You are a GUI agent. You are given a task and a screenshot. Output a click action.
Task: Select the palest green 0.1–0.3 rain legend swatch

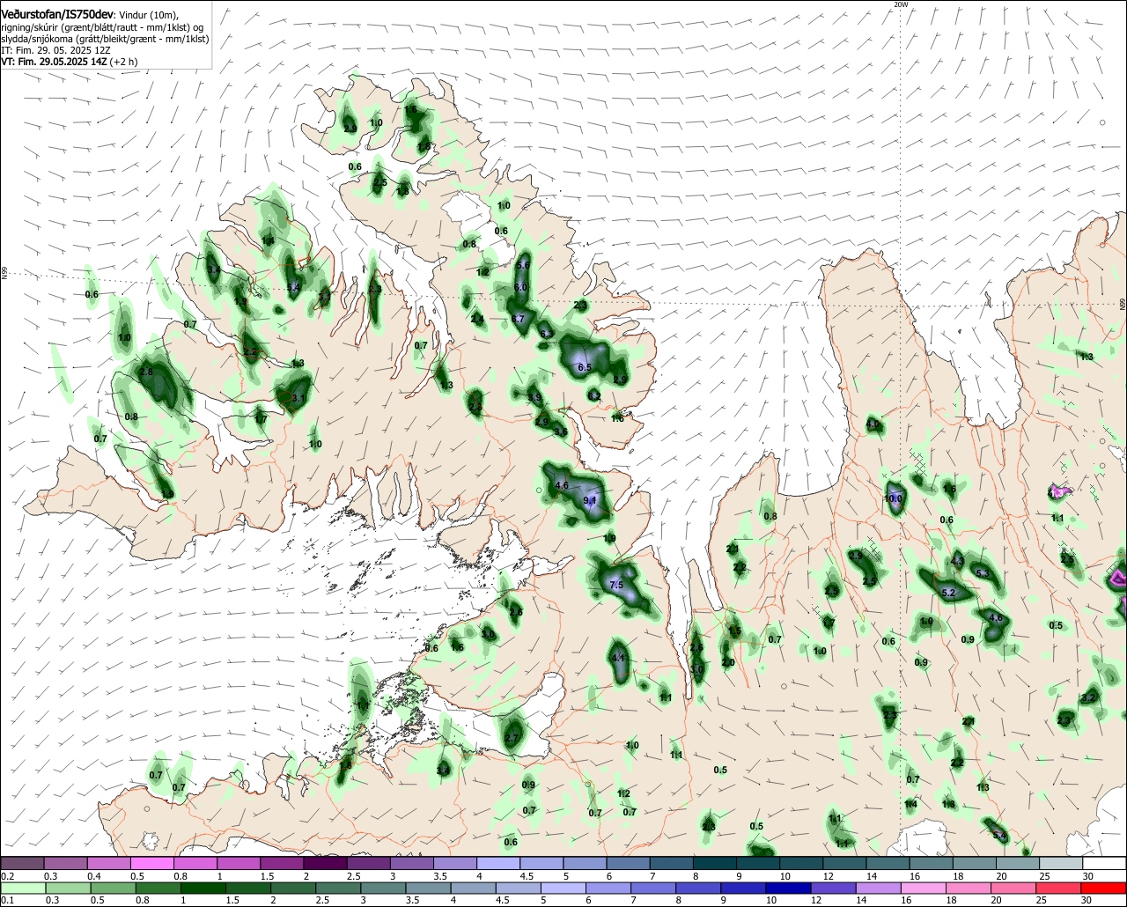pyautogui.click(x=22, y=889)
